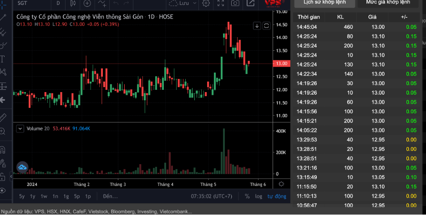Open chart in external popup icon
The height and width of the screenshot is (215, 426).
[x=250, y=3]
